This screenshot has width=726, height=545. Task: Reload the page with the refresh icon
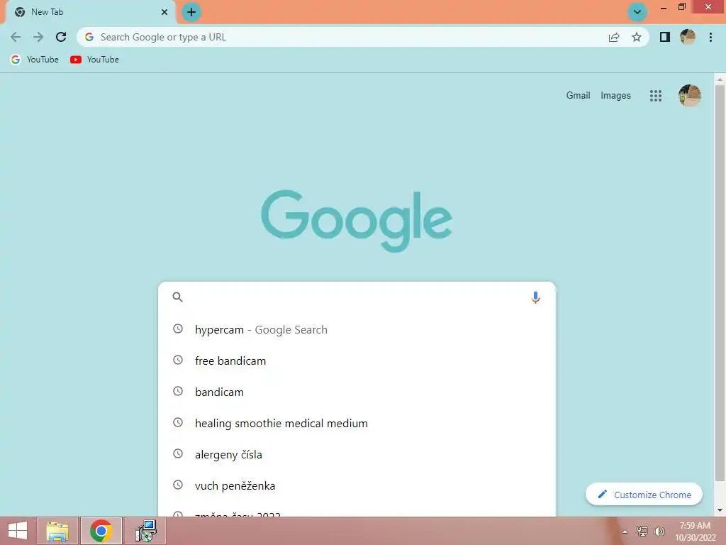[61, 37]
